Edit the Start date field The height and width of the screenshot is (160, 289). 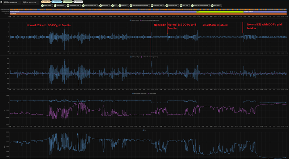click(12, 2)
